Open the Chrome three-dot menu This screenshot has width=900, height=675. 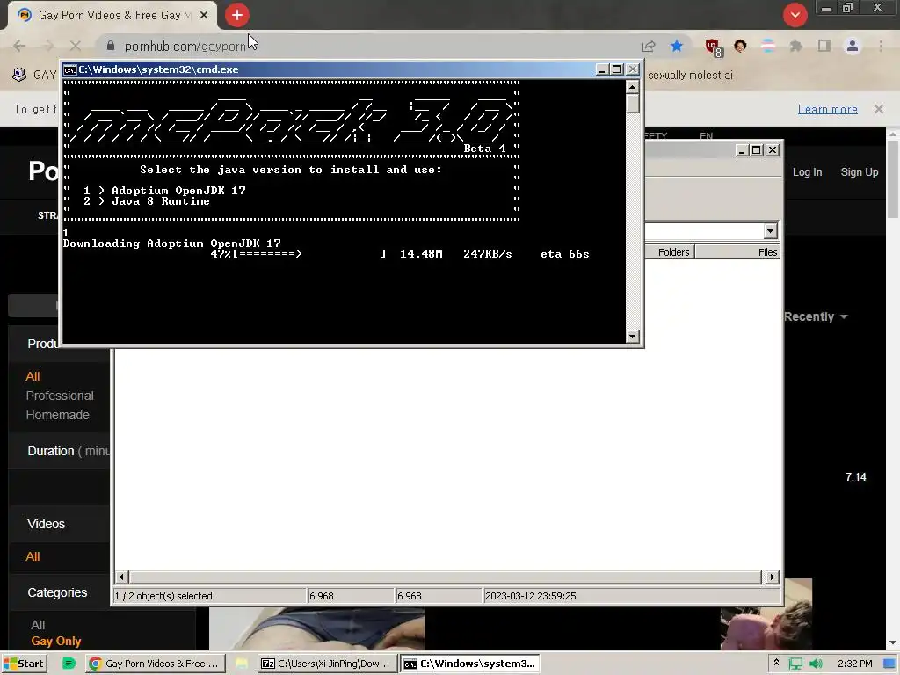tap(881, 46)
